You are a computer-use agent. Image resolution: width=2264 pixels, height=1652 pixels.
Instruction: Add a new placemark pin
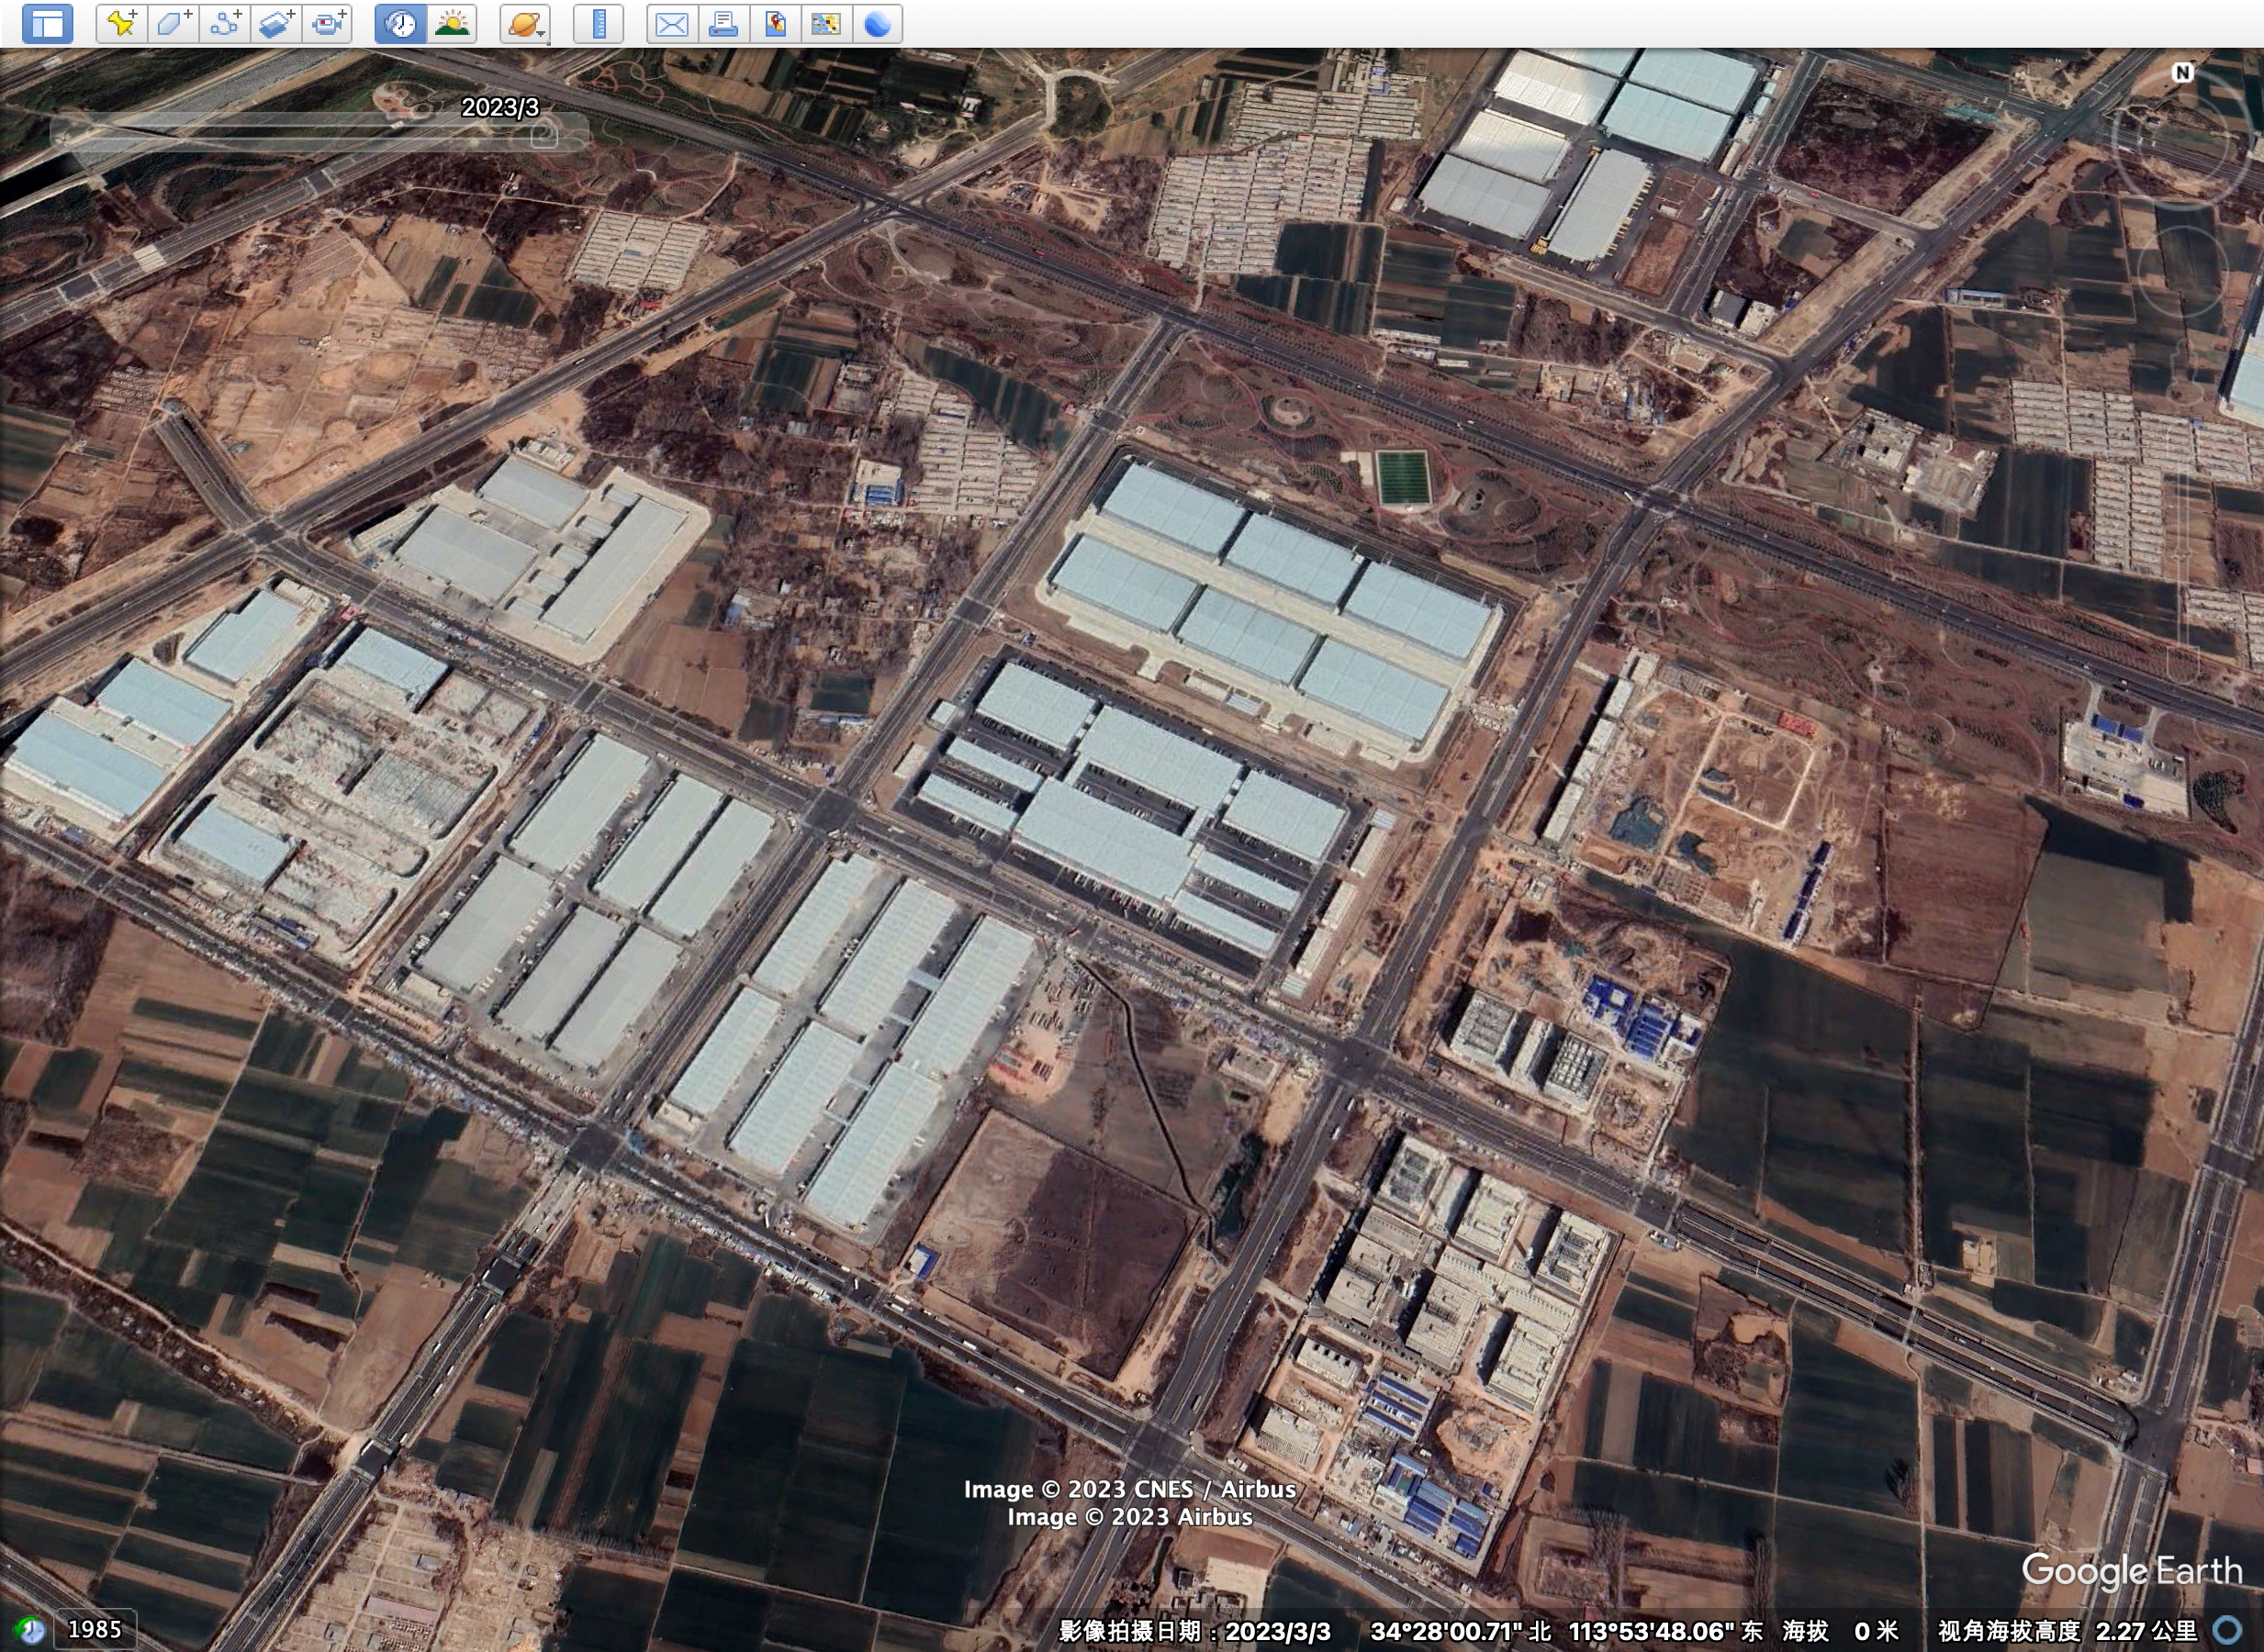tap(122, 24)
